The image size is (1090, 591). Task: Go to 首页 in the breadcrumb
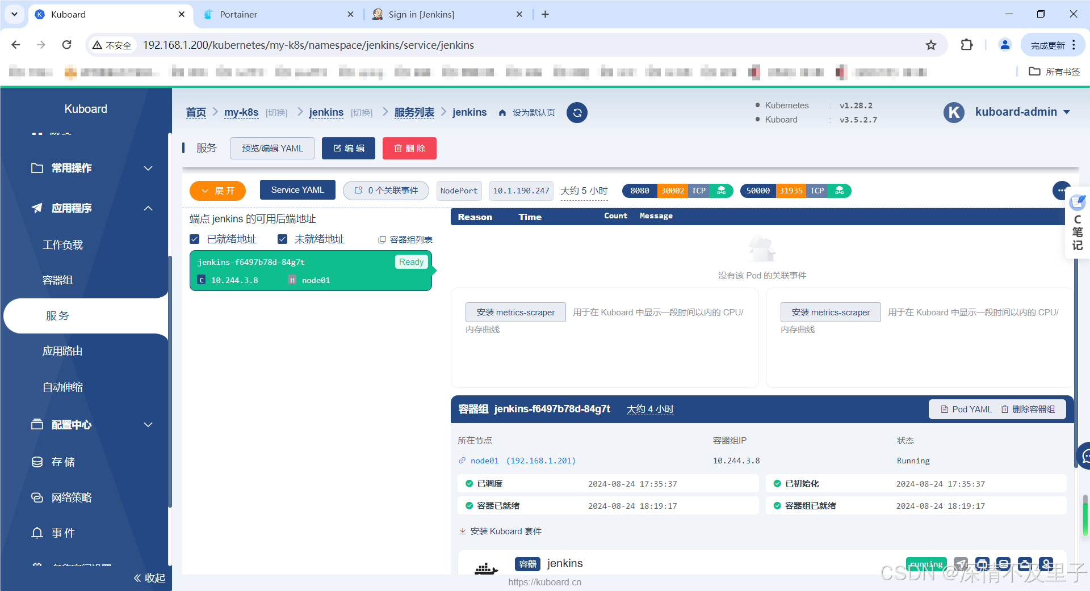pos(196,112)
